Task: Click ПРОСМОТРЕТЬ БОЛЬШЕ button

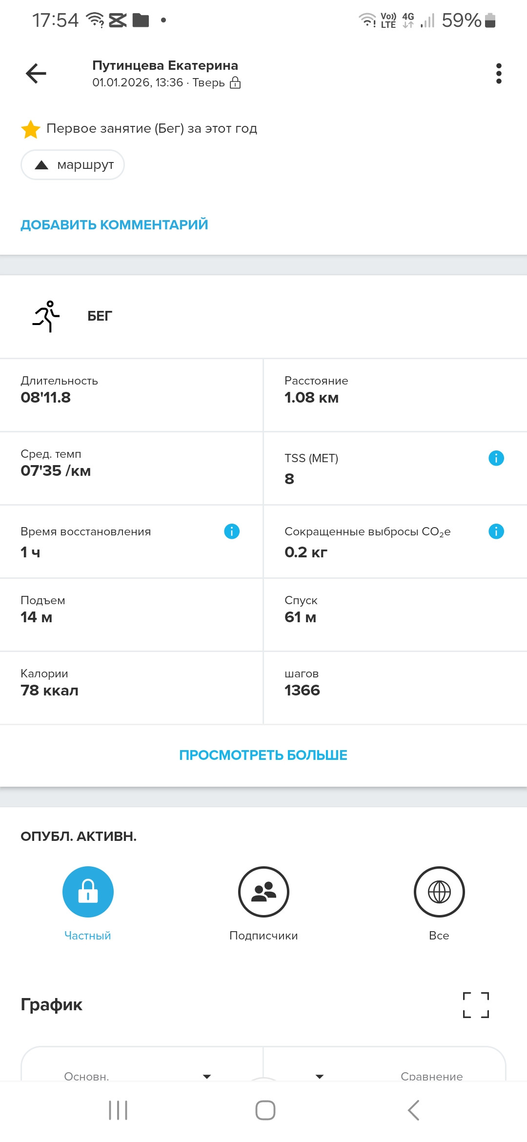Action: point(263,755)
